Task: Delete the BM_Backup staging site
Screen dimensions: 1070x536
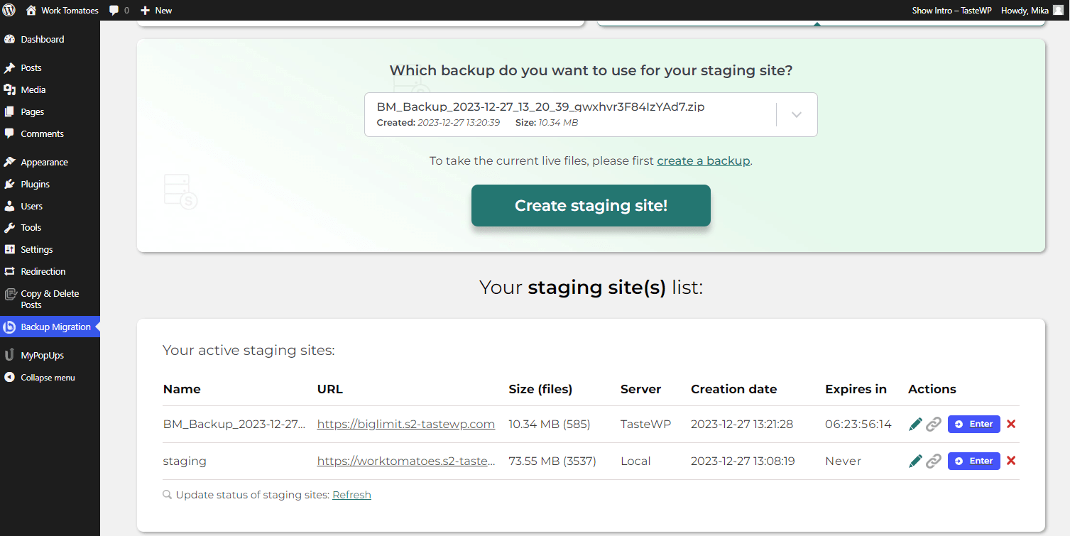Action: coord(1011,425)
